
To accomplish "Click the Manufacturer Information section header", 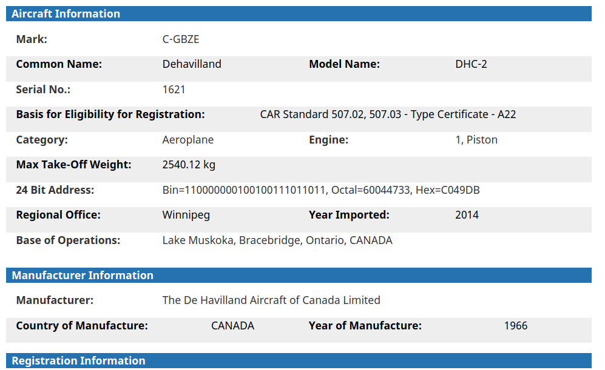I will 83,276.
